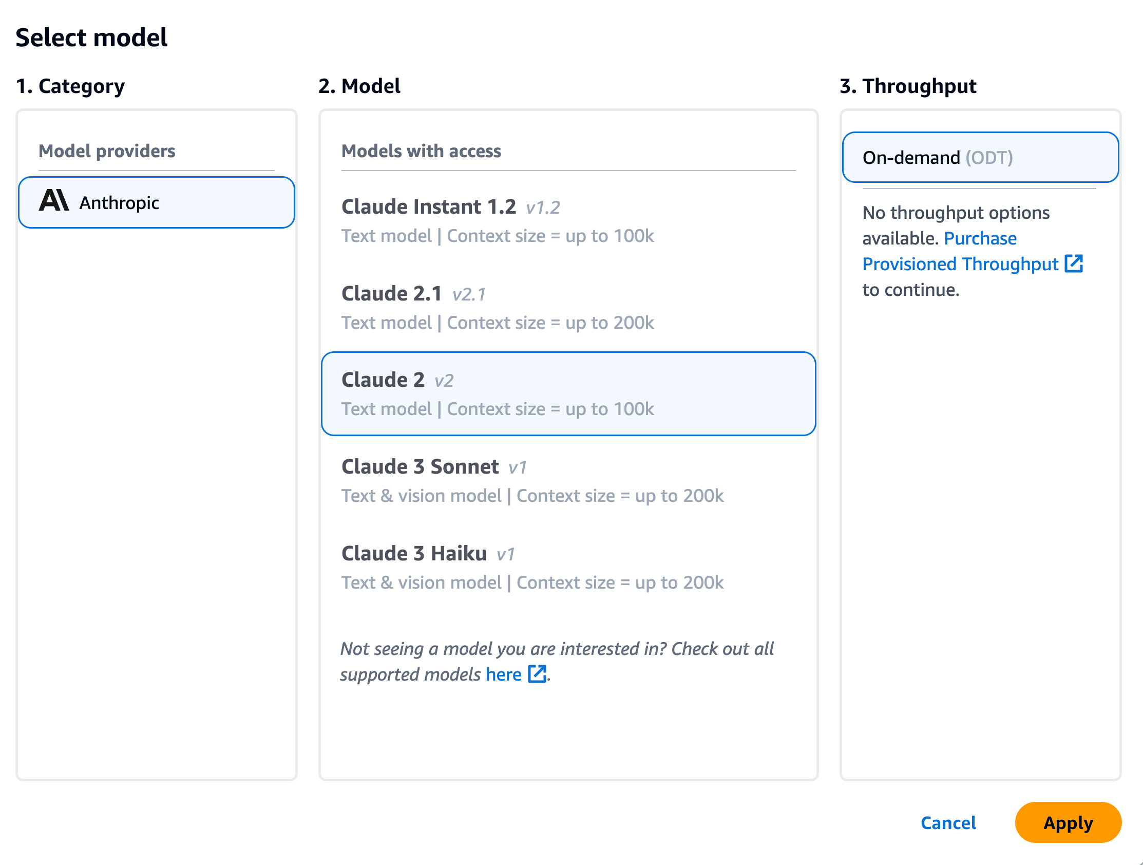Click Claude 3 Sonnet's vision model description
This screenshot has height=865, width=1143.
pos(532,496)
